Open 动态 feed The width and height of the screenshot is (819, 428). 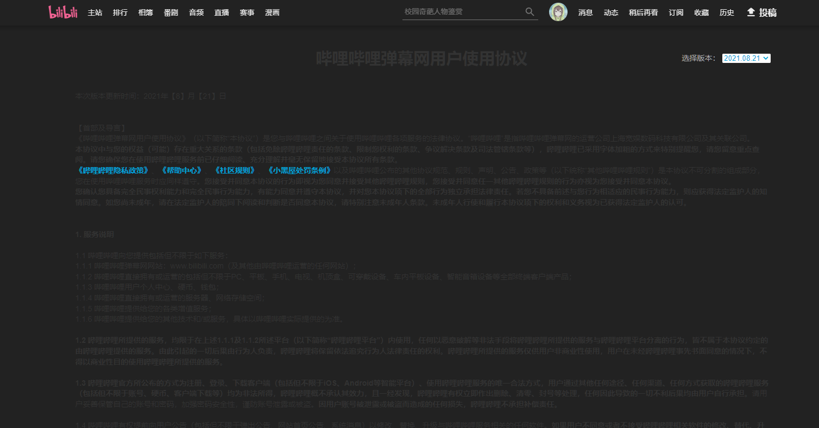tap(611, 12)
